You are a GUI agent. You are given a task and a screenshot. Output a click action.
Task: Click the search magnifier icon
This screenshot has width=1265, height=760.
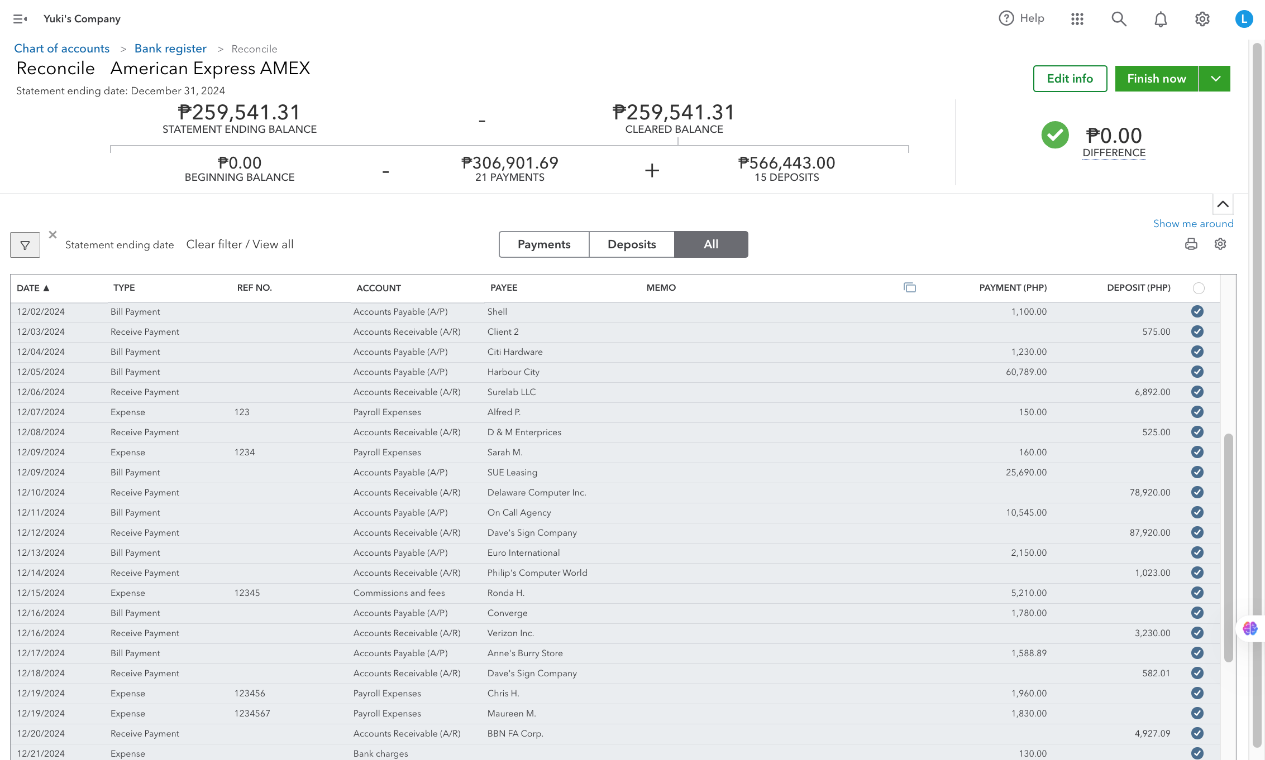1119,19
